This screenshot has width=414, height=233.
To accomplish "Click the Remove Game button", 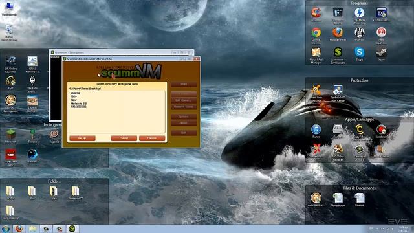I will [x=184, y=107].
